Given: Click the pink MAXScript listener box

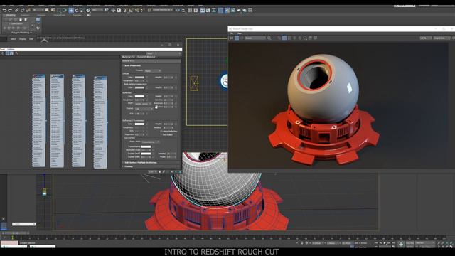Looking at the screenshot, I should click(9, 243).
